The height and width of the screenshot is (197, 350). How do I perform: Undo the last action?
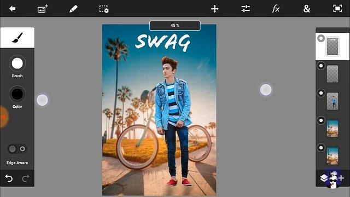[9, 178]
